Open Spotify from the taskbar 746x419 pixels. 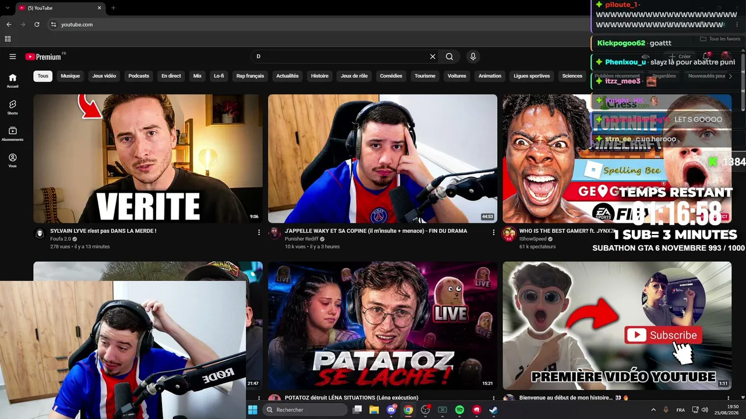click(x=459, y=410)
